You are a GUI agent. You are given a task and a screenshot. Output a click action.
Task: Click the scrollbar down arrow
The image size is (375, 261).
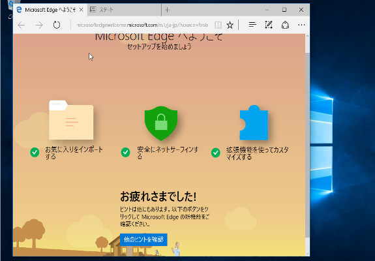307,254
